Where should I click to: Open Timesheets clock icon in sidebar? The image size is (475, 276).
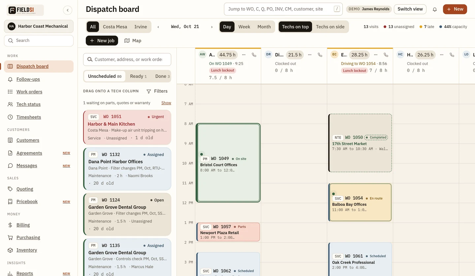coord(10,117)
